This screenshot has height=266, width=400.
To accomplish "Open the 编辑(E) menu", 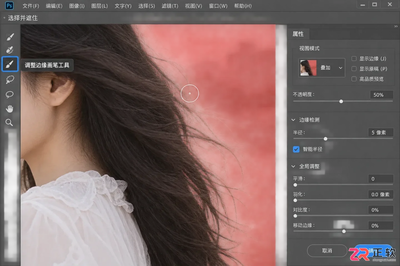I will tap(54, 6).
